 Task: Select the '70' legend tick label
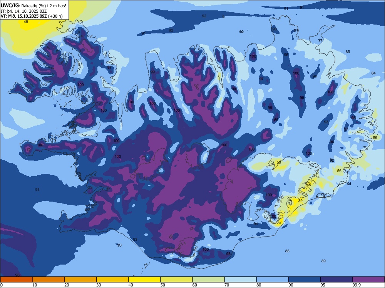coord(227,285)
